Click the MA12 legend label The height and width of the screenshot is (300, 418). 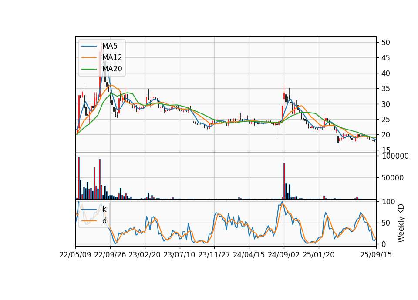(x=112, y=57)
